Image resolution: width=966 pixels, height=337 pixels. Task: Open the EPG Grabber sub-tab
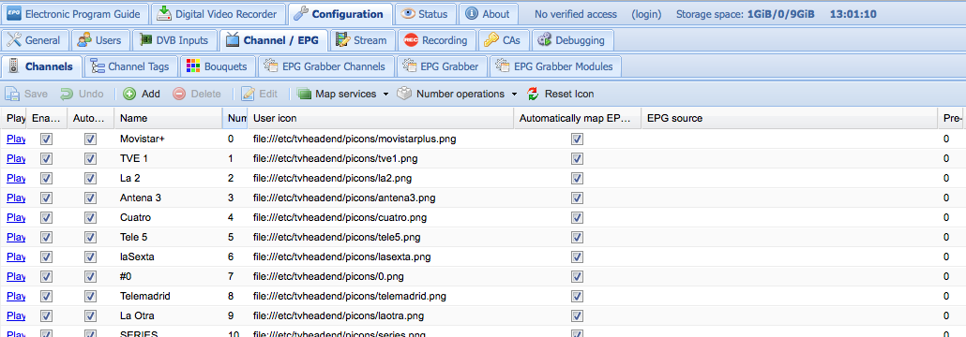pos(443,66)
